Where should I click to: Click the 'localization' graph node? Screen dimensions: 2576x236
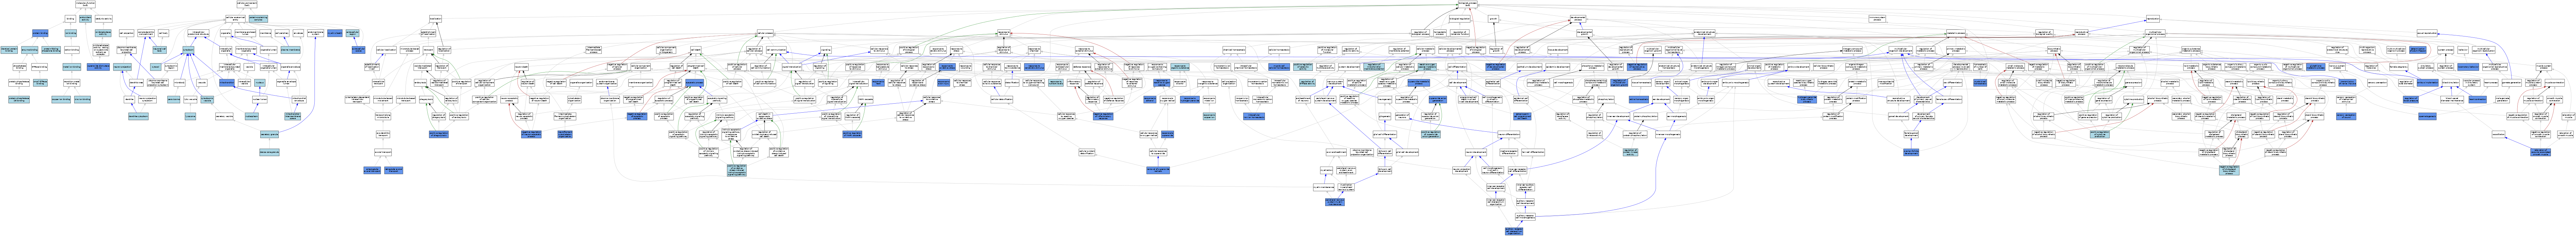(x=436, y=19)
